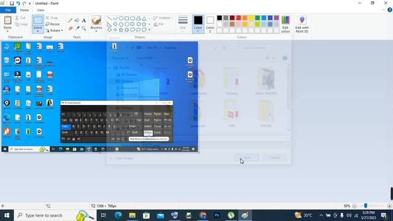Select the Text tool
393x221 pixels.
[x=84, y=20]
